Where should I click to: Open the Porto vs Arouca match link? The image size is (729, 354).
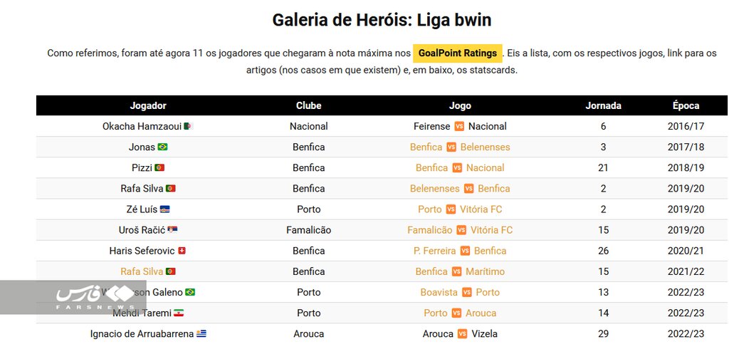[460, 313]
